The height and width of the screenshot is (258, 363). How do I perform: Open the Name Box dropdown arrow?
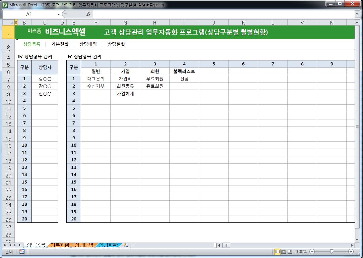click(x=59, y=14)
